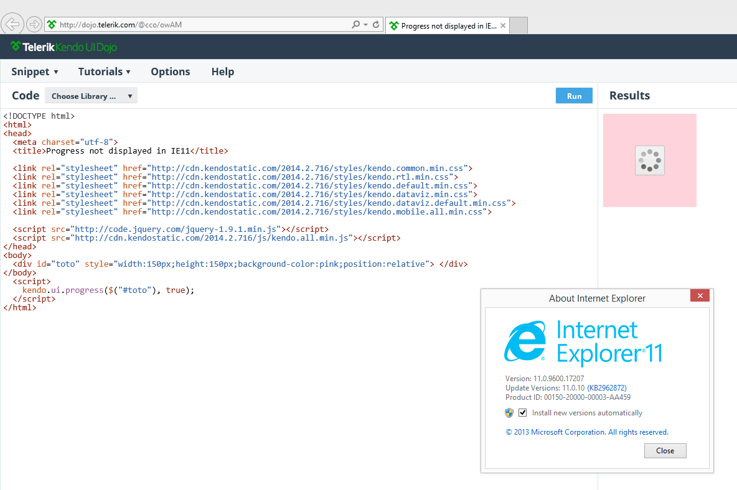Click the browser Back arrow button
Viewport: 737px width, 490px height.
coord(12,24)
